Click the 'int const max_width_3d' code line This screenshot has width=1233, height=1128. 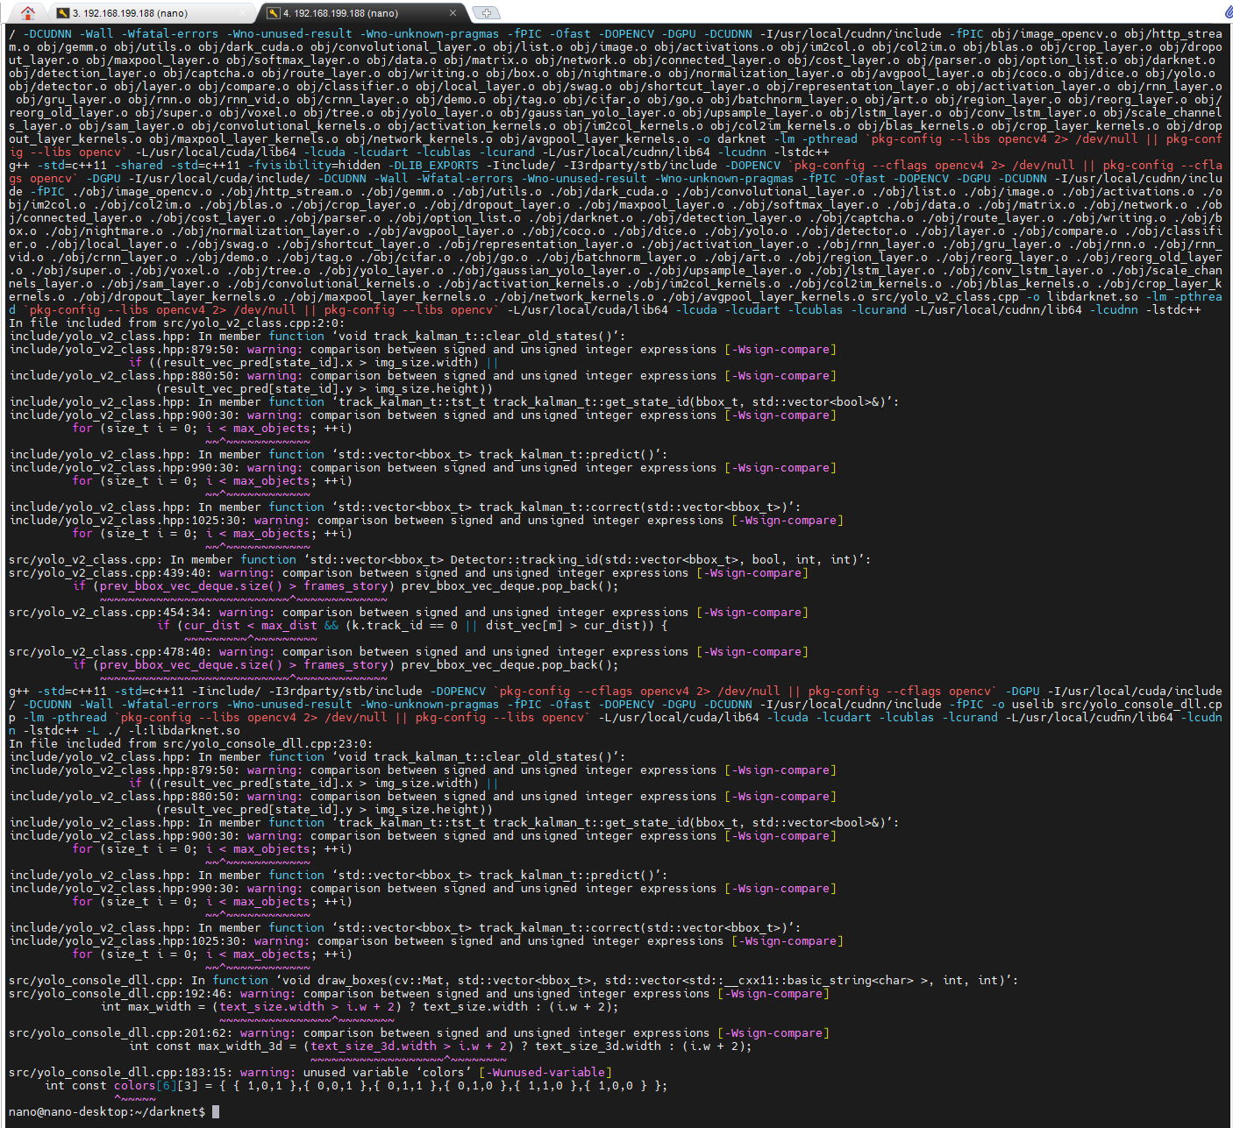(440, 1046)
